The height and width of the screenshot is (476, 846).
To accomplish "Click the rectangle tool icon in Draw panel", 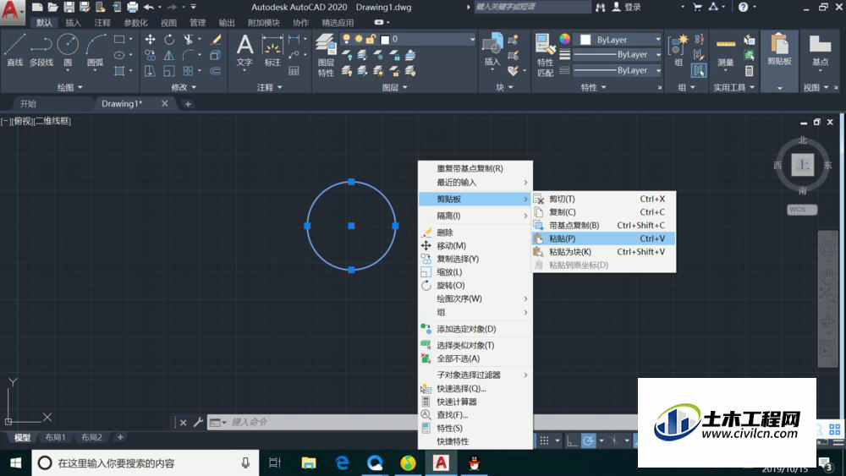I will tap(119, 40).
